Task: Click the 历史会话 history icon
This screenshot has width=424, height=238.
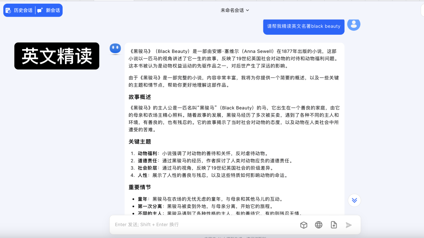Action: click(8, 10)
